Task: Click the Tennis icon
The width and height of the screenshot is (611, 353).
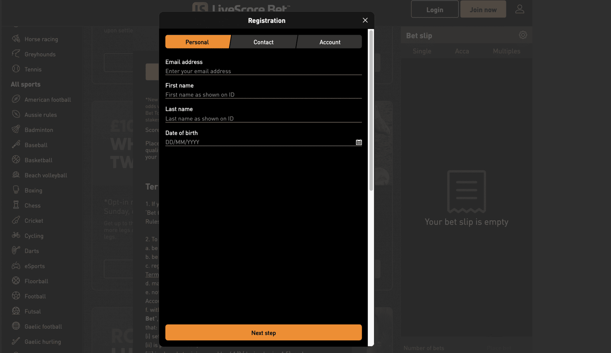Action: 16,69
